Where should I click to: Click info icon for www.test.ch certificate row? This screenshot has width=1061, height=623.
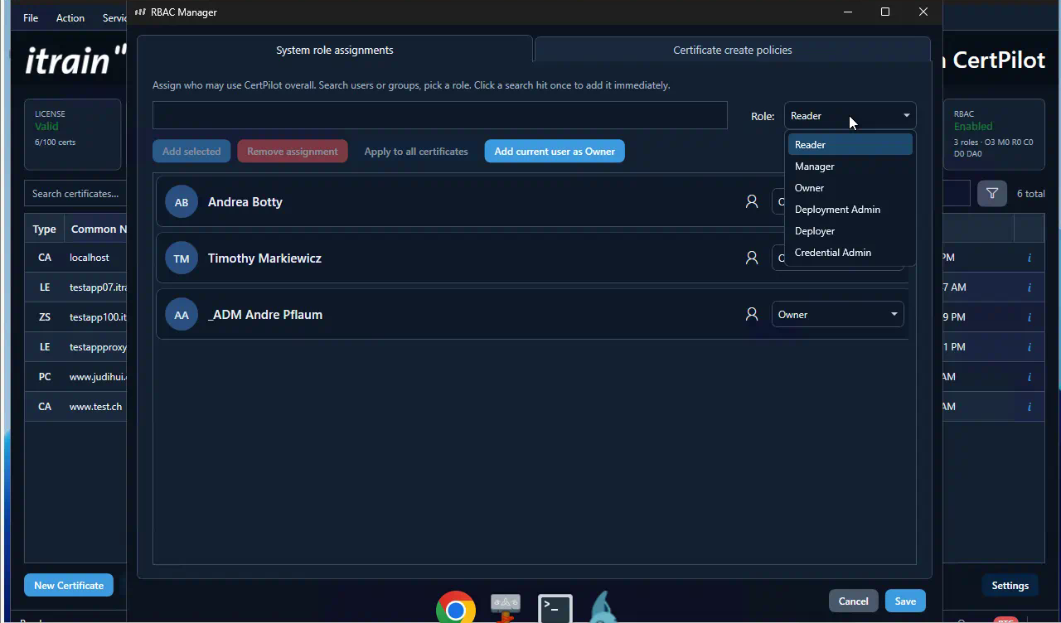point(1030,407)
